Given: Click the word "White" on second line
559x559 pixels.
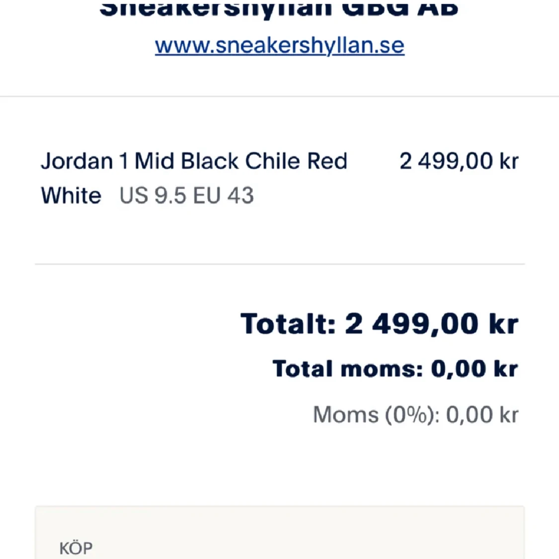Looking at the screenshot, I should point(71,195).
